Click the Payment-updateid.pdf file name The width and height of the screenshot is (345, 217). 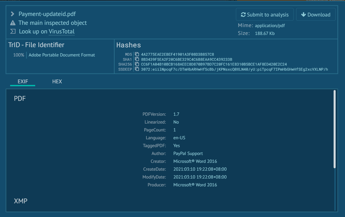(x=47, y=14)
